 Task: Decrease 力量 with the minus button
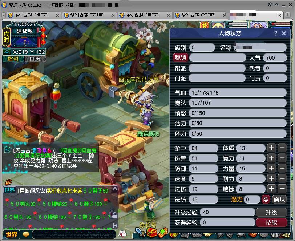tap(282, 168)
